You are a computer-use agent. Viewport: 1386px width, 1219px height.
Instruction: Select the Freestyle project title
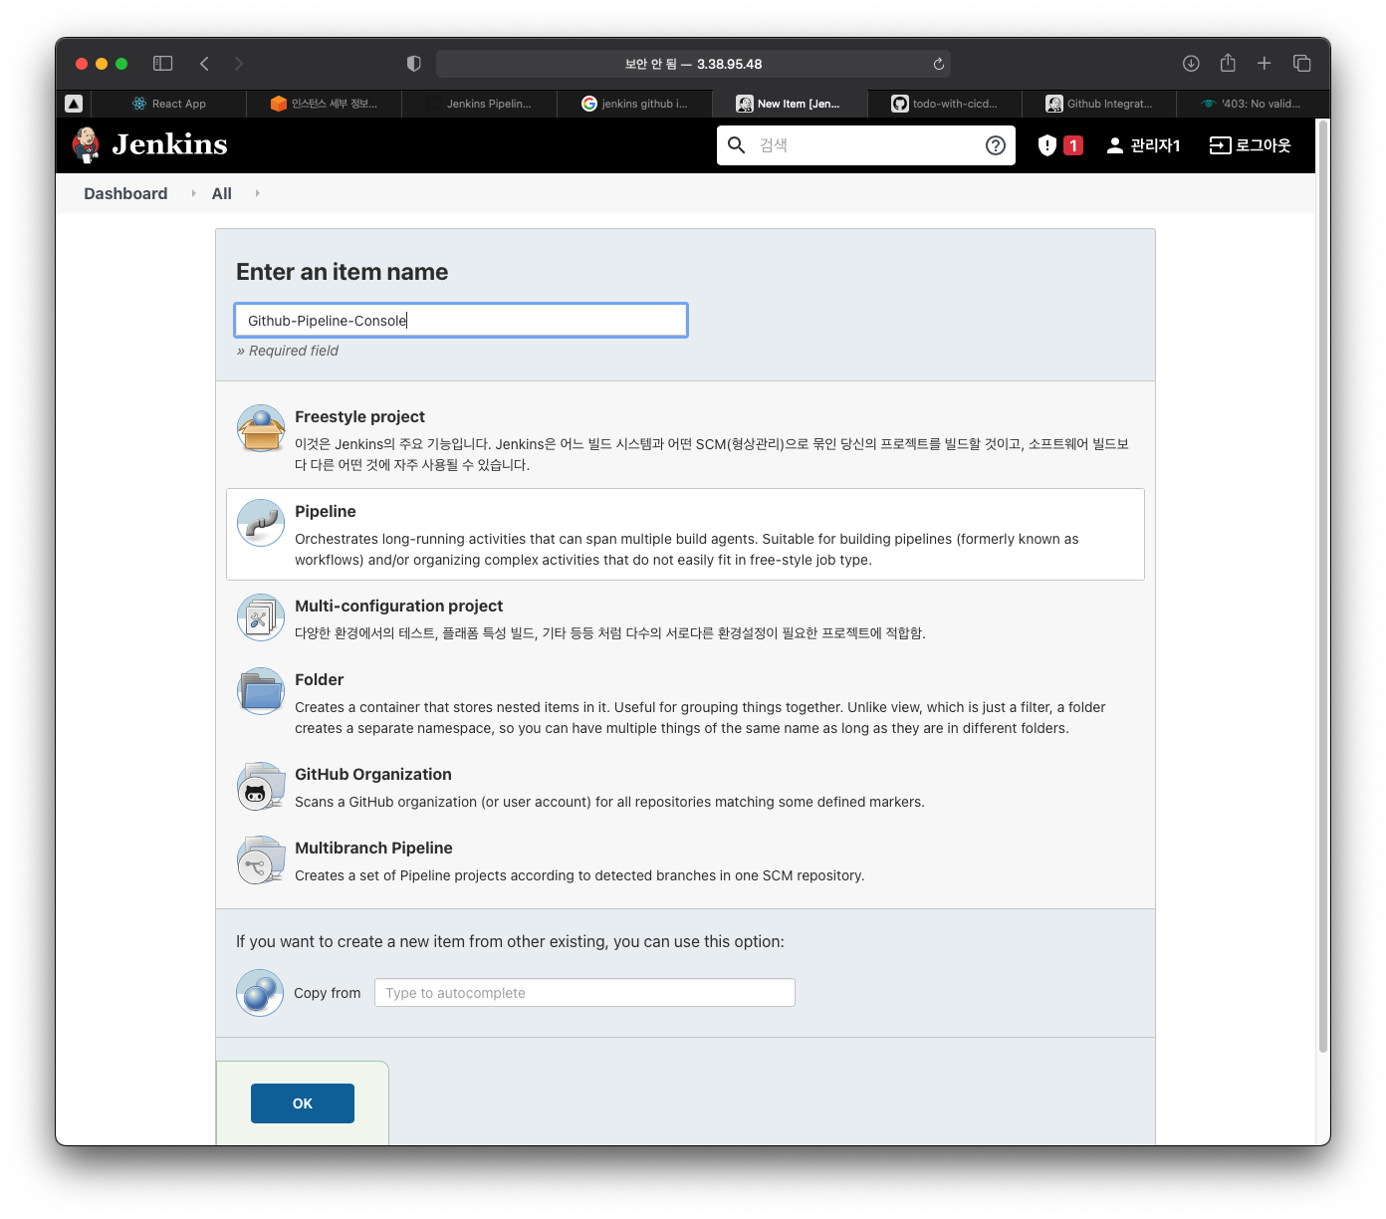[x=359, y=416]
